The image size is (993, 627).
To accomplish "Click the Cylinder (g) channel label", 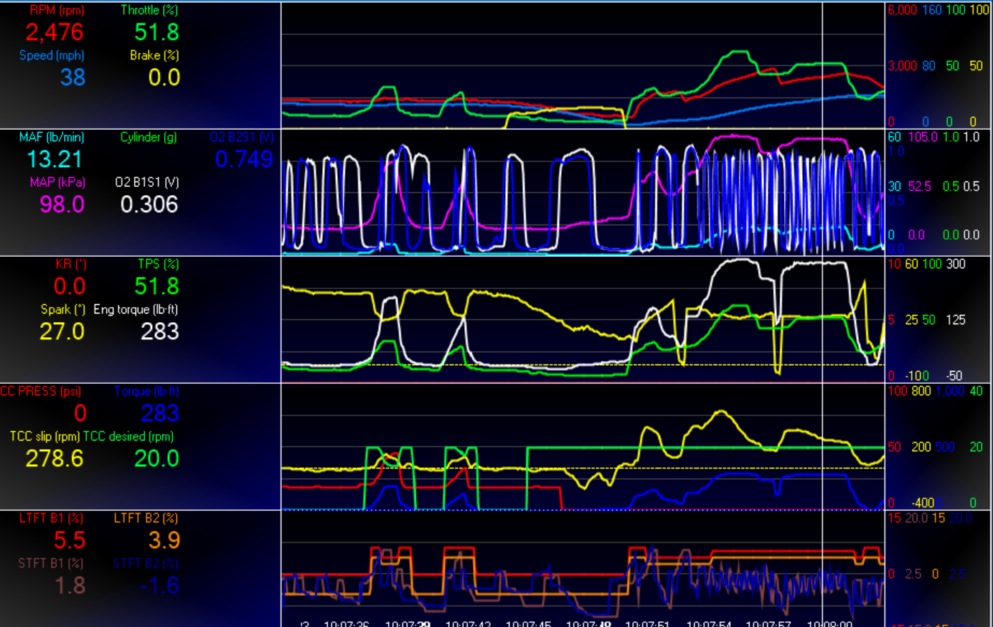I will tap(149, 138).
